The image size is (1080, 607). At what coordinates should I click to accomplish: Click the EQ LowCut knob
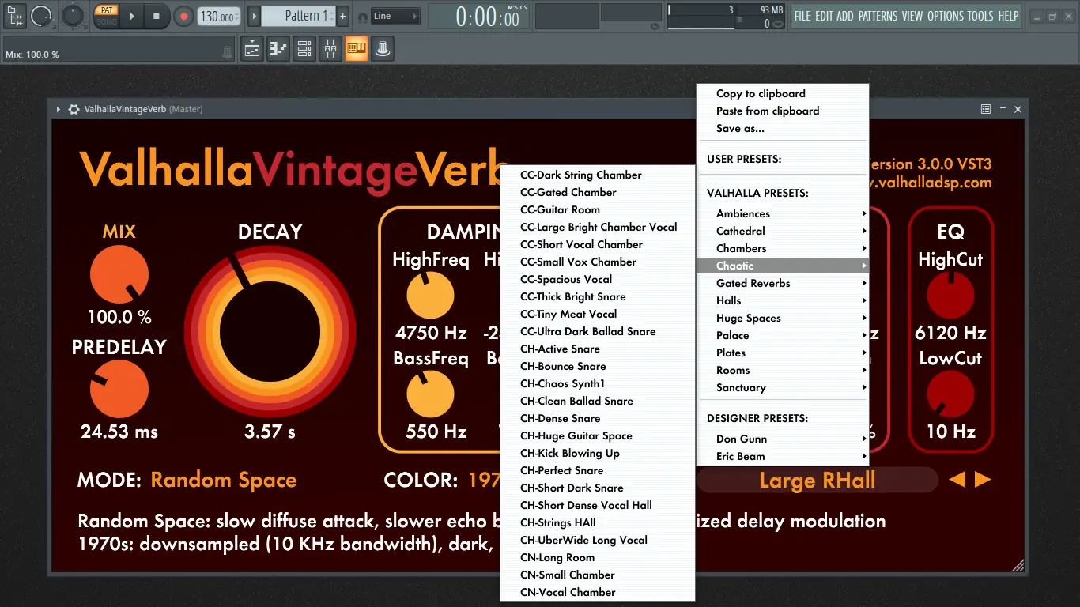coord(950,394)
